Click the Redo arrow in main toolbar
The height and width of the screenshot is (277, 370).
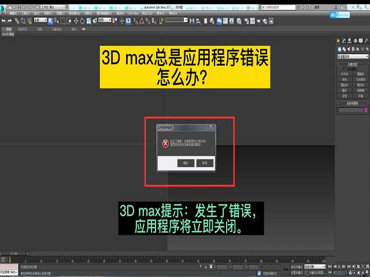tap(10, 21)
